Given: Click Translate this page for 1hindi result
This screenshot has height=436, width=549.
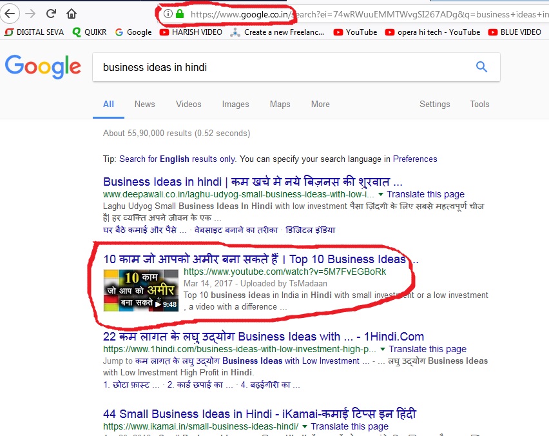Looking at the screenshot, I should [x=427, y=349].
